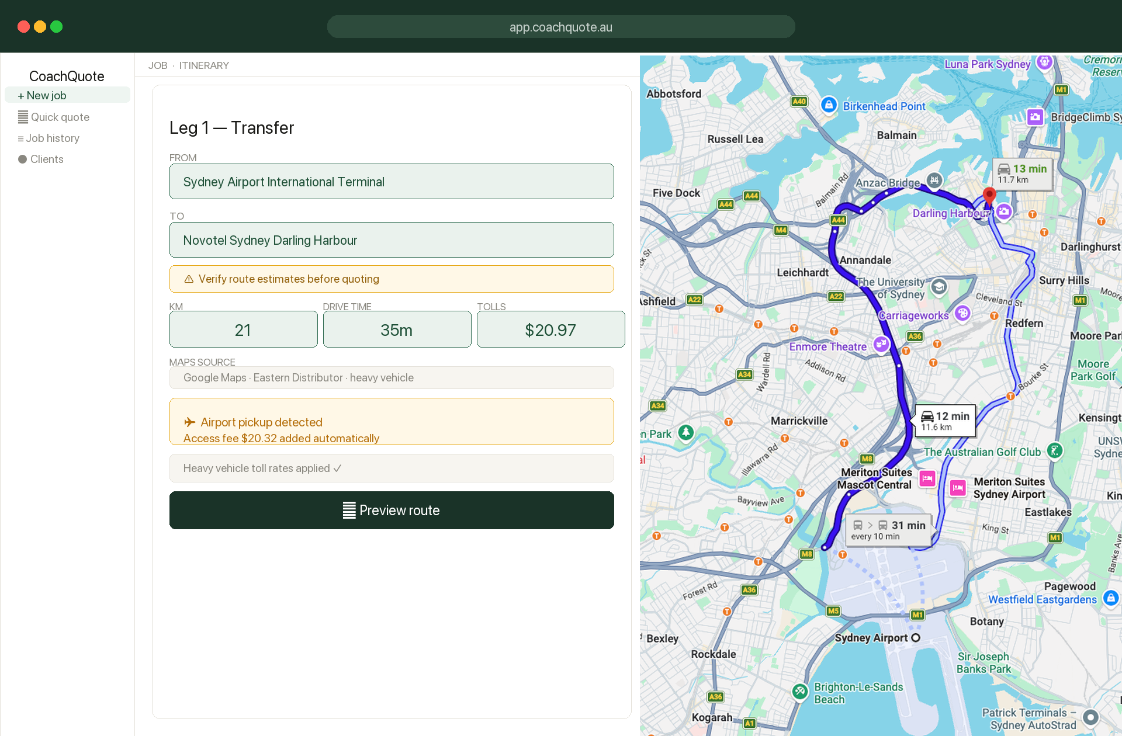Click the CoachQuote logo text
The image size is (1122, 736).
pyautogui.click(x=67, y=77)
